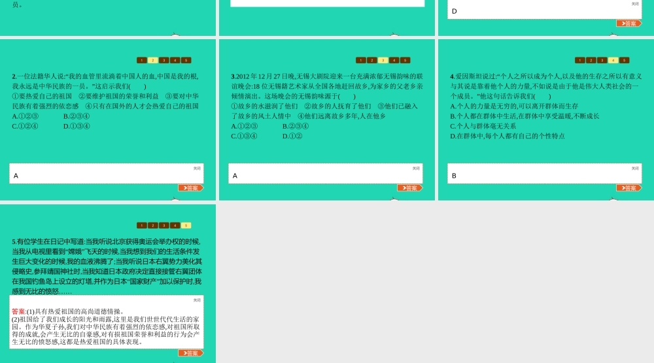Select option C.①②④ in question 2
654x363 pixels.
[25, 126]
